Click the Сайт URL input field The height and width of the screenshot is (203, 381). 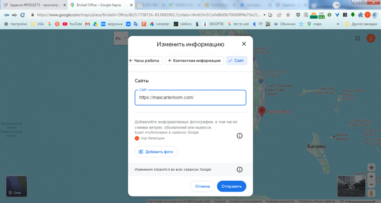(190, 97)
